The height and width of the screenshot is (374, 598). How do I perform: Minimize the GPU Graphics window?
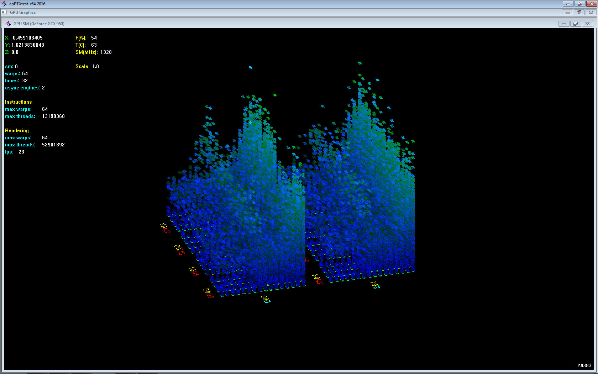coord(567,12)
